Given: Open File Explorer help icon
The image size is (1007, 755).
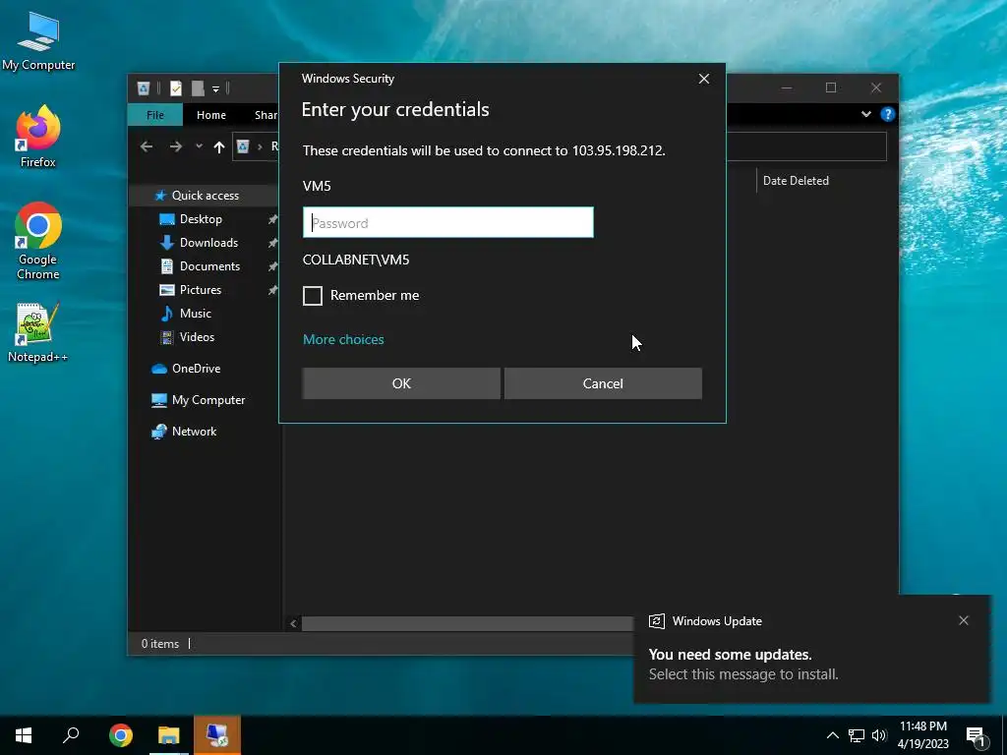Looking at the screenshot, I should point(888,114).
